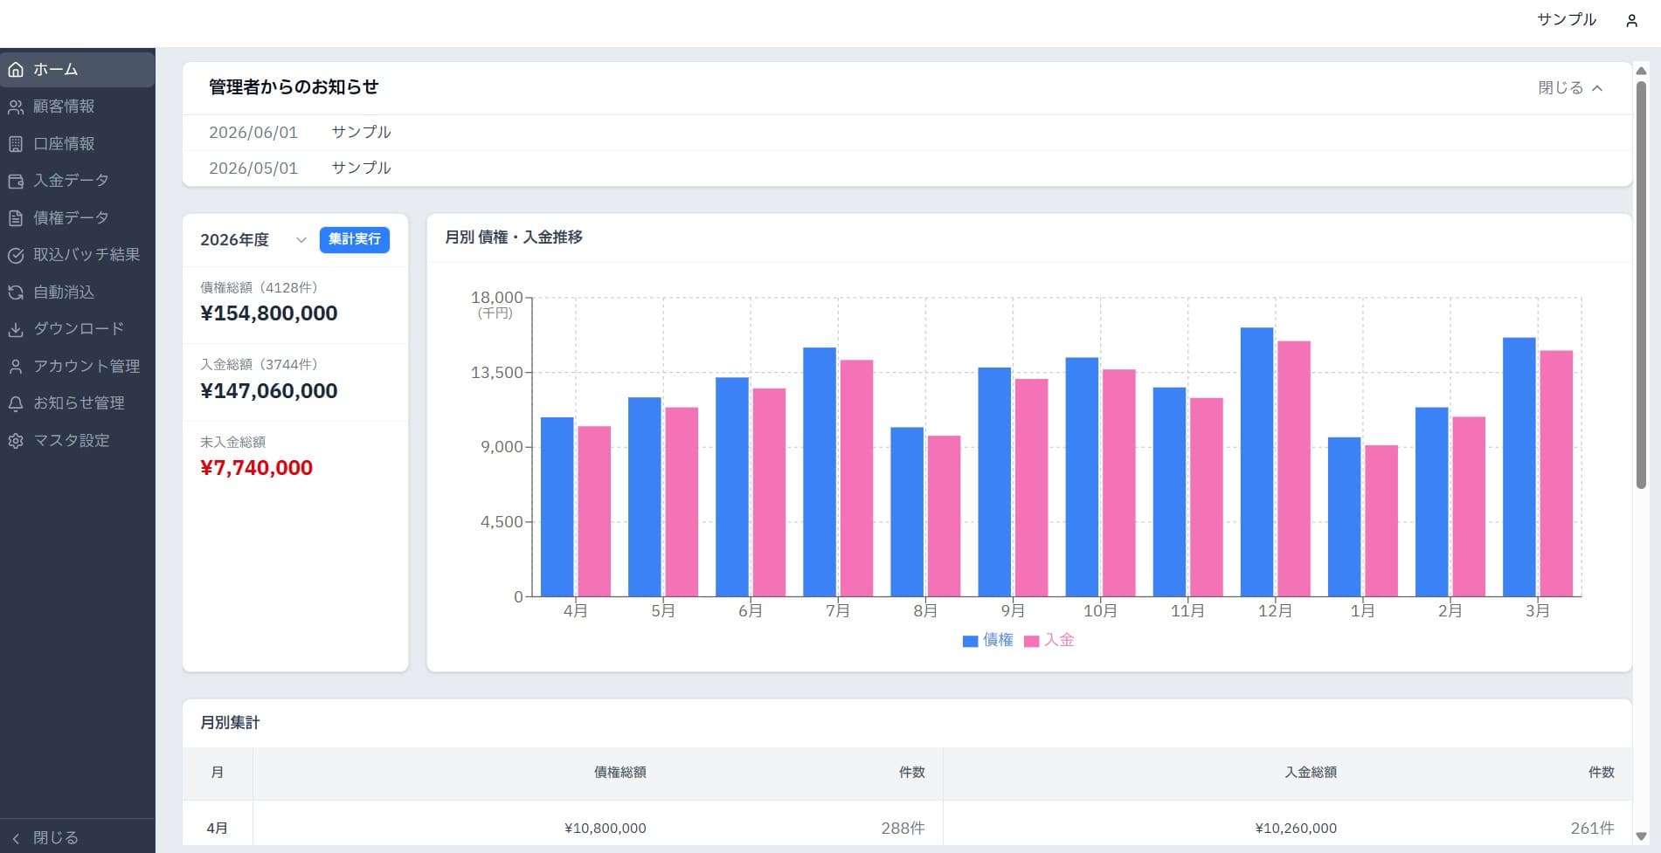Open 入金データ menu entry

coord(78,181)
